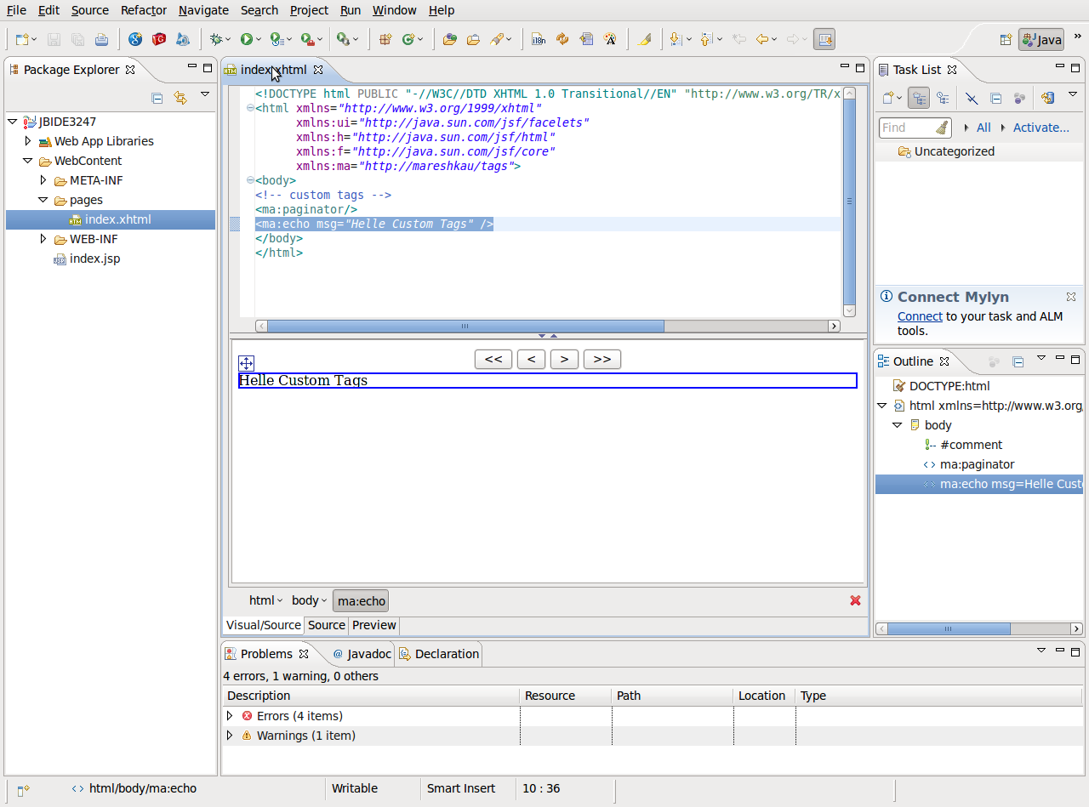
Task: Click the green Run button icon
Action: click(x=246, y=39)
